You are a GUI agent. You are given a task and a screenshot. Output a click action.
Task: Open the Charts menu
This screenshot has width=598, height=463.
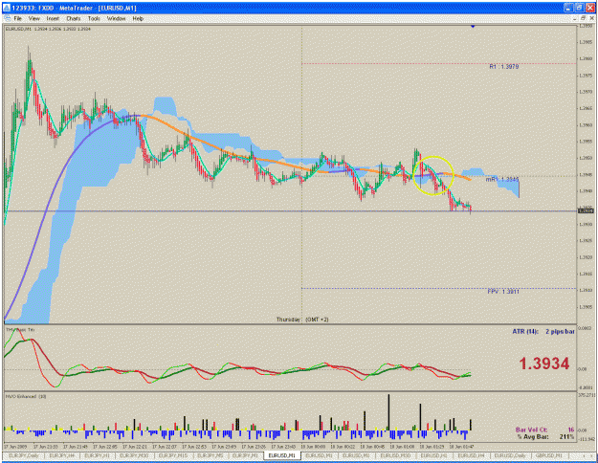(x=74, y=18)
